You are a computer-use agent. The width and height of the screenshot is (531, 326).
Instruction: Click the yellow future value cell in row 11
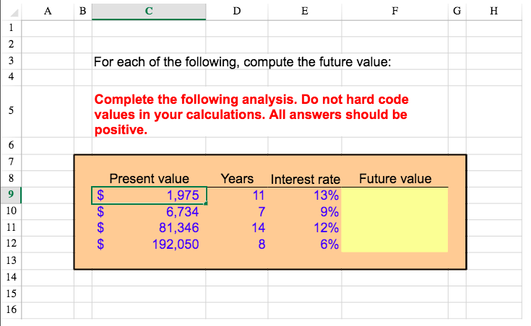click(x=395, y=228)
